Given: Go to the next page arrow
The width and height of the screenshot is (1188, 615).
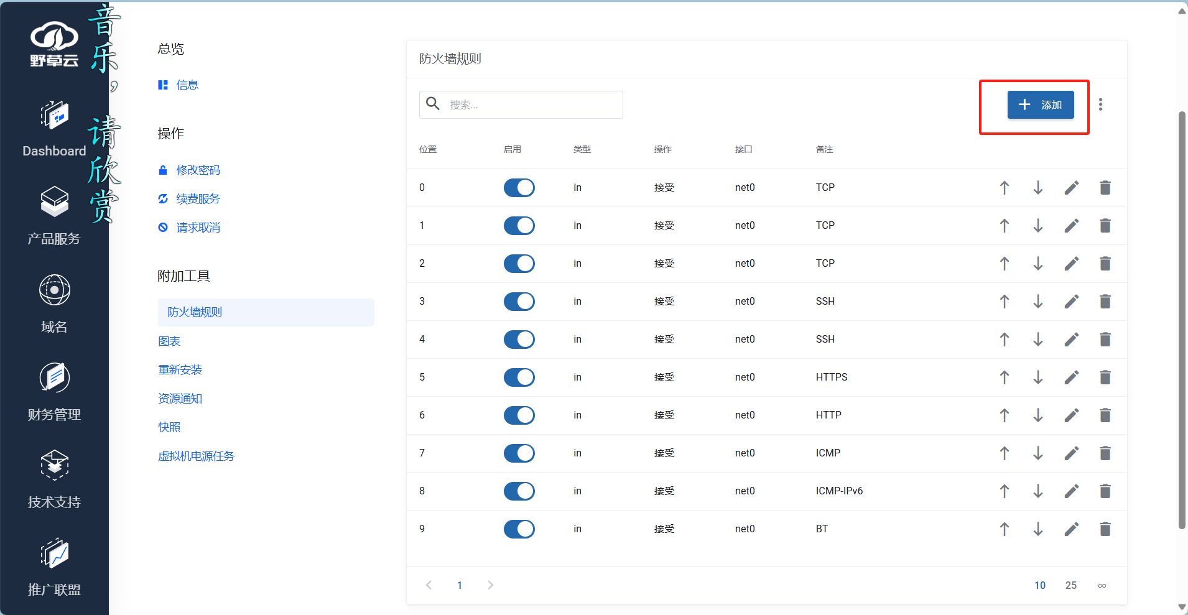Looking at the screenshot, I should (490, 585).
